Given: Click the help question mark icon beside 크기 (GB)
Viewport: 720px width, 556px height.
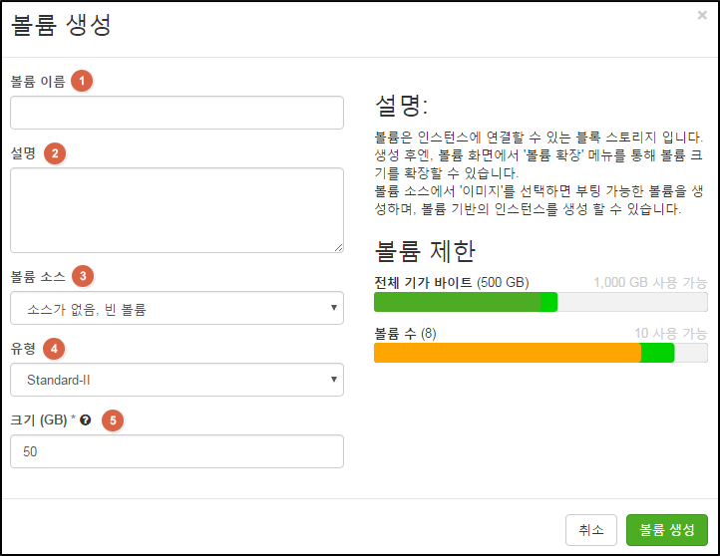Looking at the screenshot, I should coord(86,419).
